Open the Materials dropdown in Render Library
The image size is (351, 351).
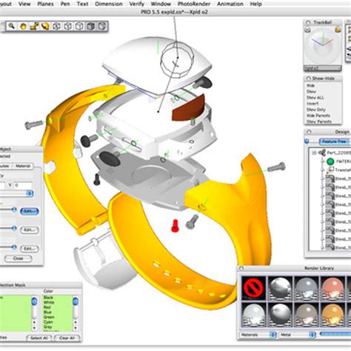tap(258, 335)
